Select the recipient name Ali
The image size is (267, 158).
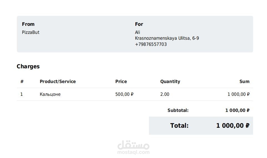[x=138, y=32]
